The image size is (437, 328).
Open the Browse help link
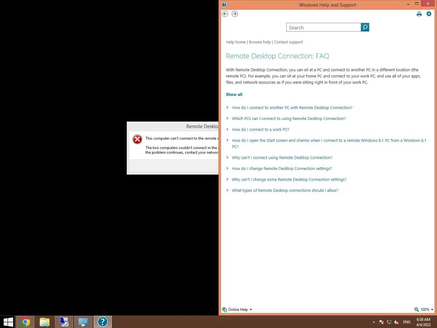260,42
